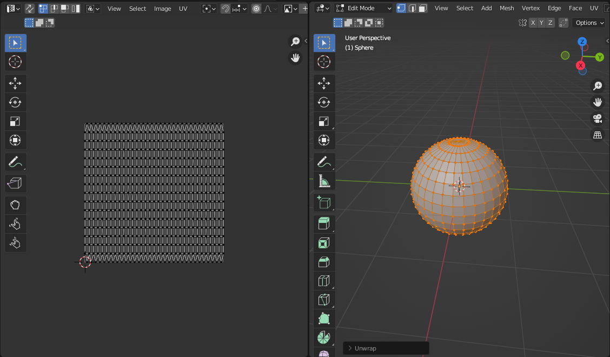Open the Mesh menu
610x357 pixels.
click(507, 8)
